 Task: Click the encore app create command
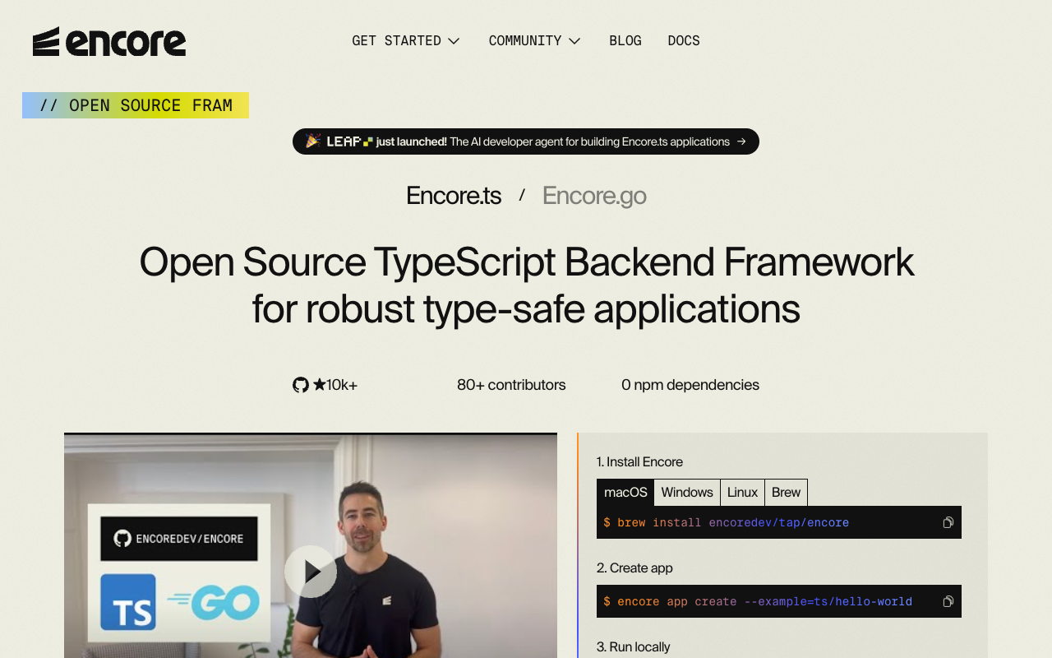coord(758,601)
